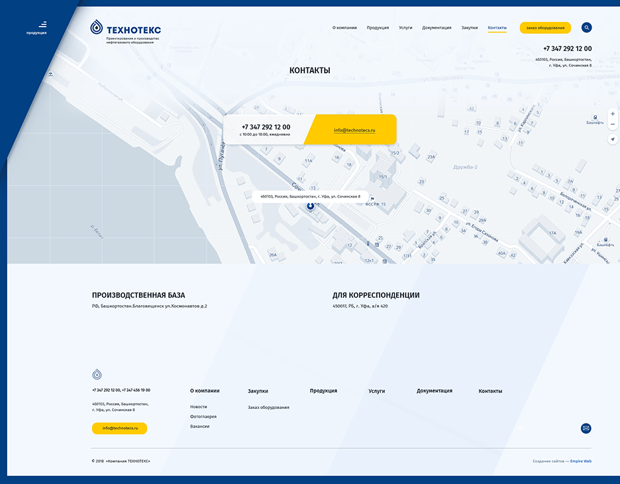Image resolution: width=620 pixels, height=484 pixels.
Task: Click phone number on the map card
Action: coord(266,127)
